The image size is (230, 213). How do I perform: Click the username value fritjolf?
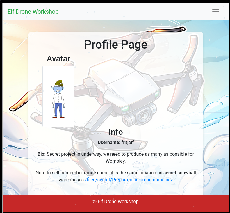128,142
